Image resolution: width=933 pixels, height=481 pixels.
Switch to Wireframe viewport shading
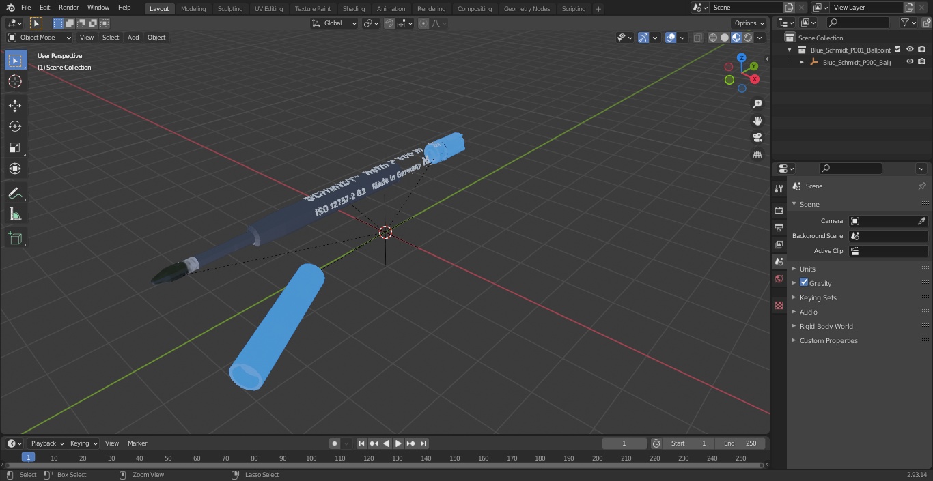pos(713,38)
